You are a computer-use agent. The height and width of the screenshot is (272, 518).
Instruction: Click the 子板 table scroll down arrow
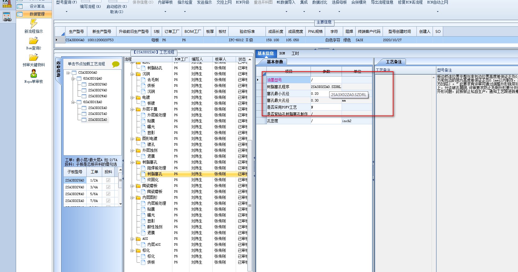pyautogui.click(x=120, y=204)
